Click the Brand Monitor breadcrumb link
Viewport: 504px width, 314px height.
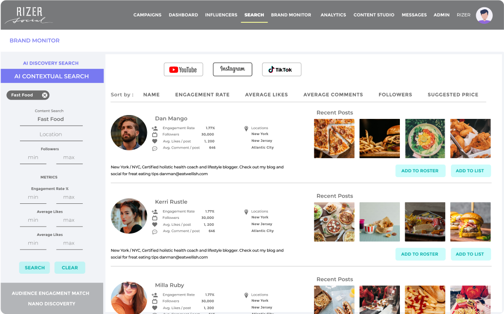coord(35,40)
